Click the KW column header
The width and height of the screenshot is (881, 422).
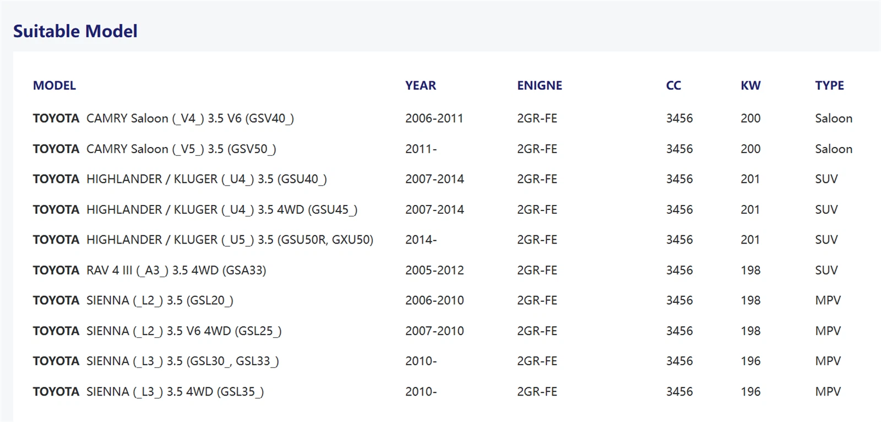(751, 85)
